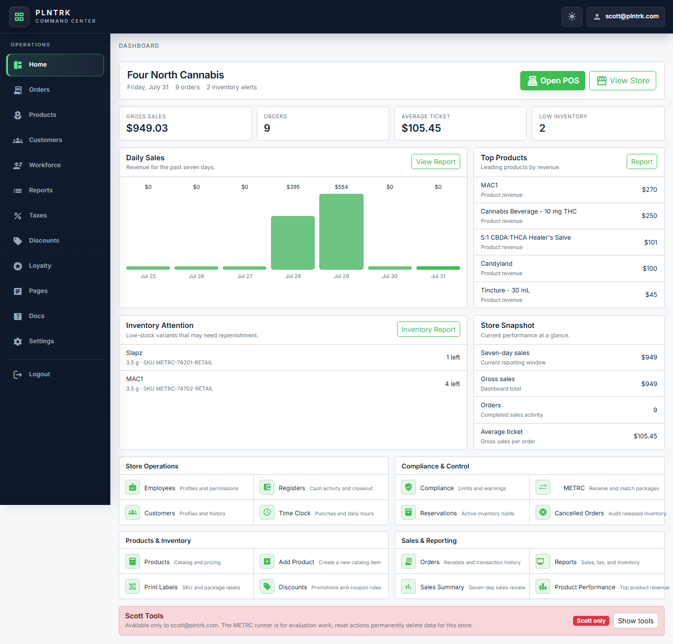Open the Print Labels QR icon
This screenshot has height=644, width=673.
[133, 587]
